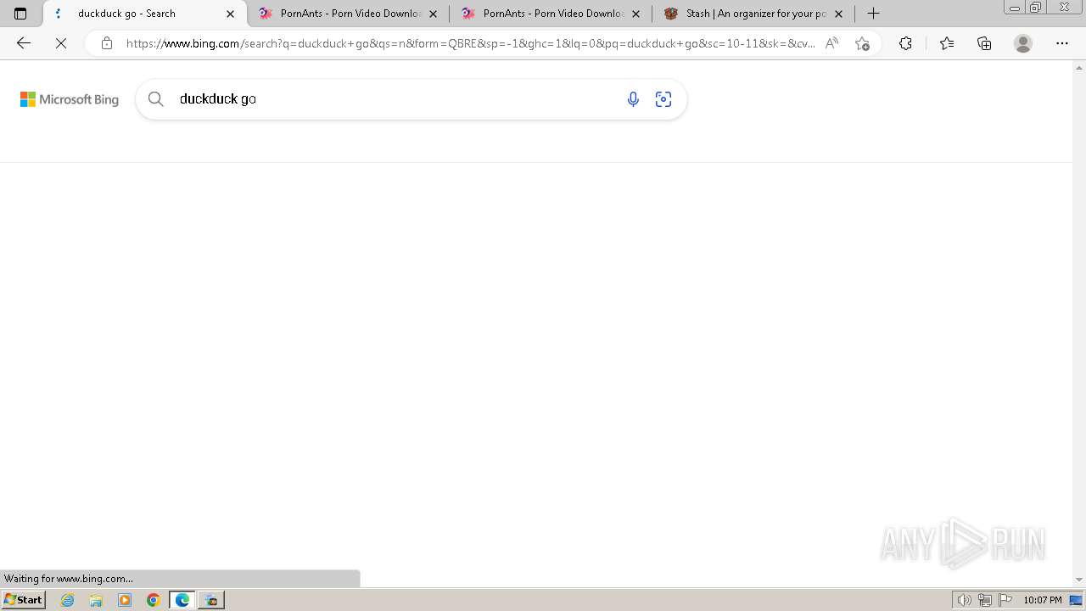1086x611 pixels.
Task: Open the Action Center flag icon
Action: [x=1005, y=600]
